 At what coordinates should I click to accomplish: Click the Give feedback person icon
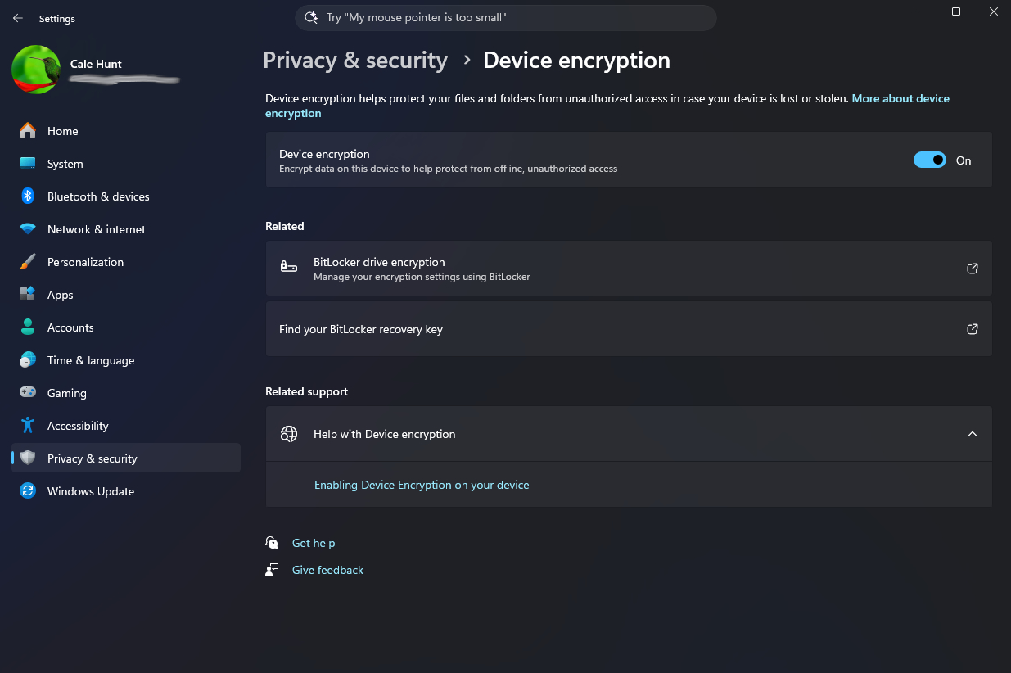coord(272,570)
